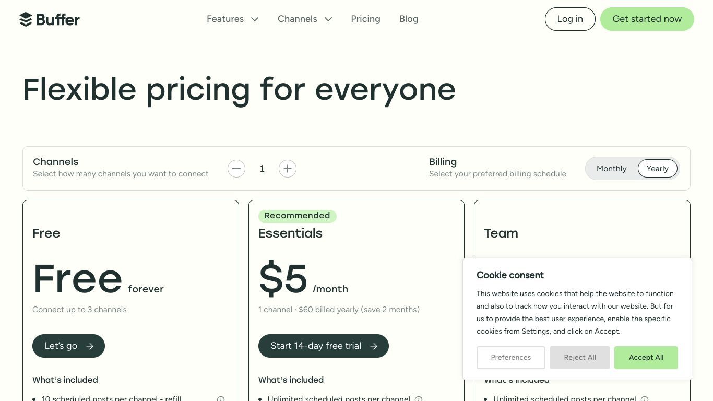The height and width of the screenshot is (401, 713).
Task: Select Yearly billing option
Action: point(657,169)
